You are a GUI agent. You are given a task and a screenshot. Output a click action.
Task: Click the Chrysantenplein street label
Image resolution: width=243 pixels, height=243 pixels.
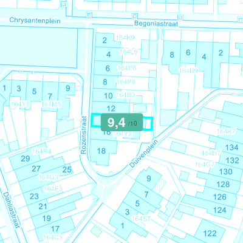click(x=35, y=21)
